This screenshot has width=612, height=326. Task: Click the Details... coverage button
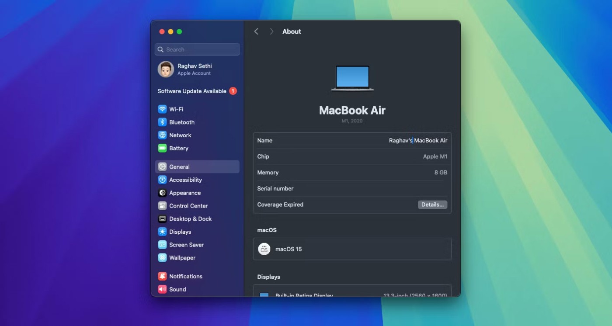pyautogui.click(x=432, y=205)
